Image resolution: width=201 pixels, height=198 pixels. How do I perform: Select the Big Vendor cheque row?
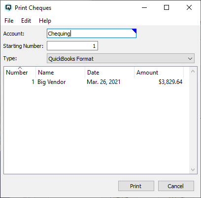(x=94, y=82)
